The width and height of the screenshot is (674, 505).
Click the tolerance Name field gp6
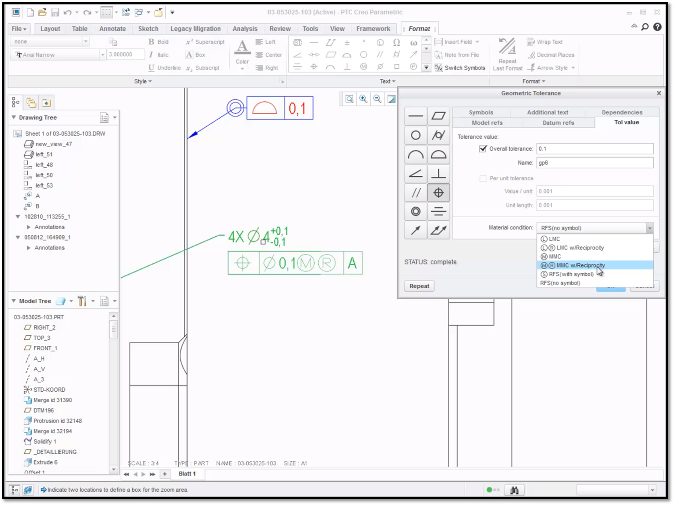pyautogui.click(x=595, y=163)
